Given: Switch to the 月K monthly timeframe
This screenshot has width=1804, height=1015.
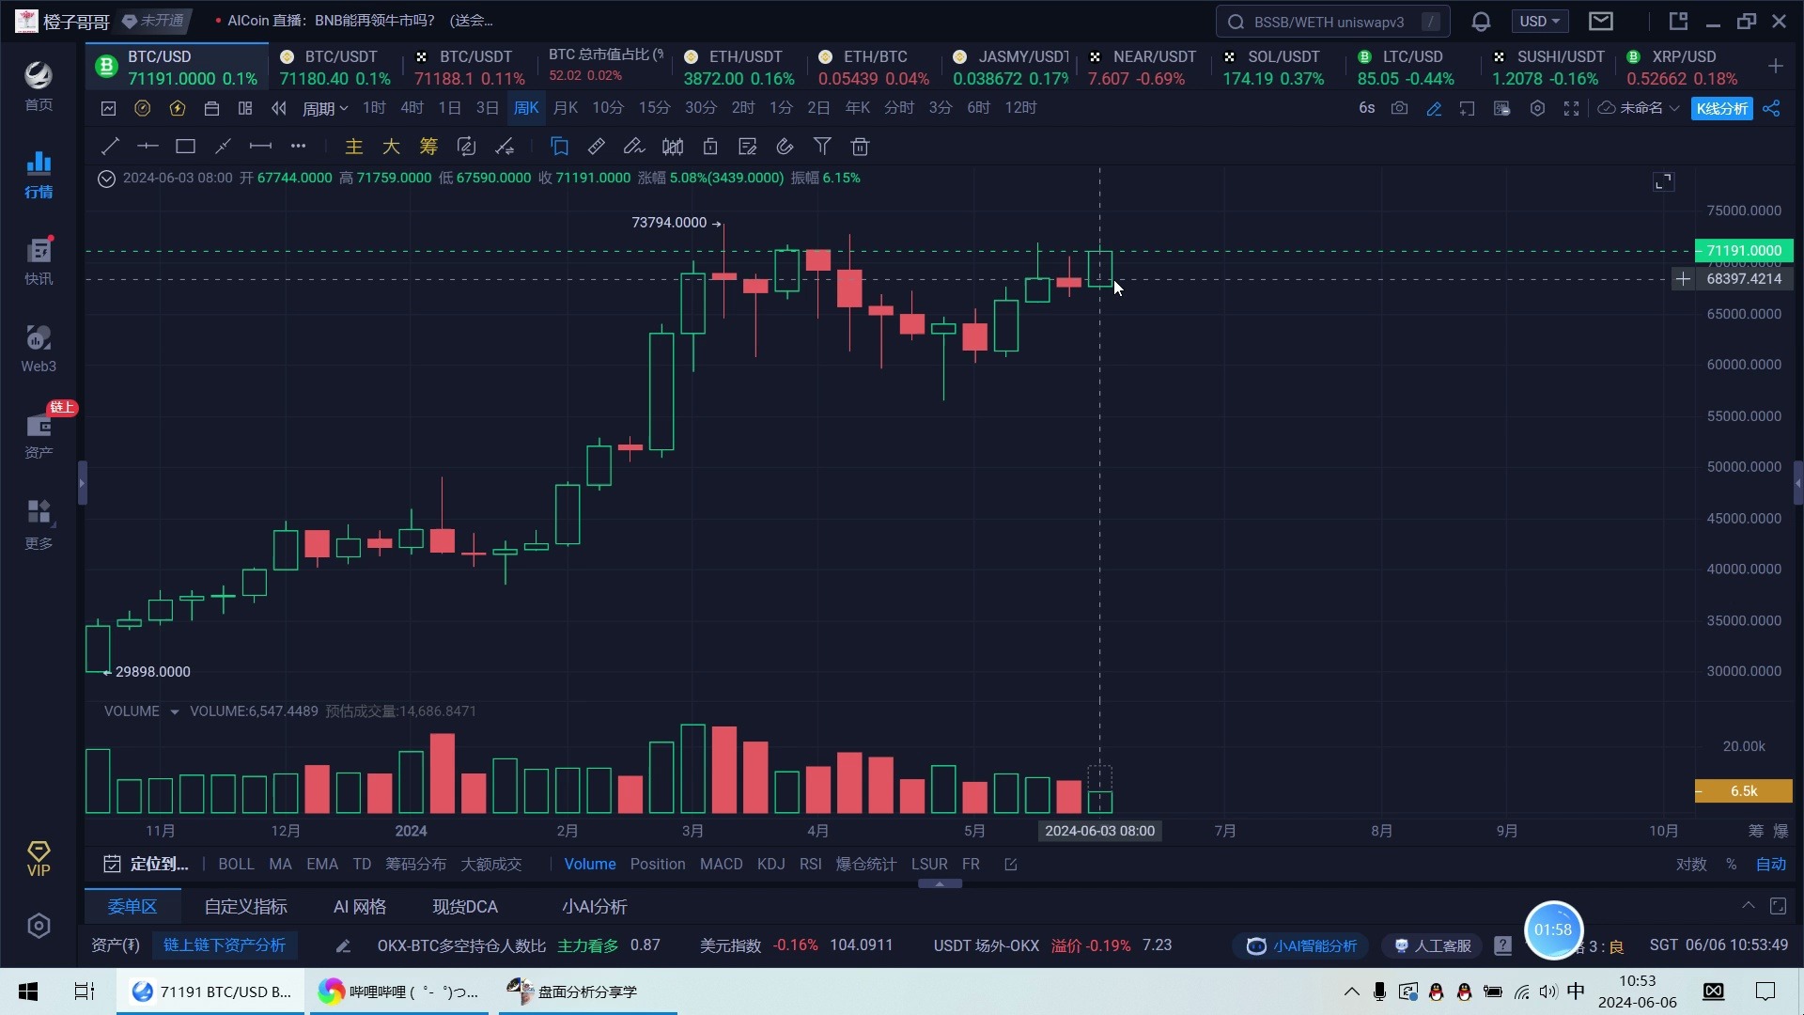Looking at the screenshot, I should [565, 108].
